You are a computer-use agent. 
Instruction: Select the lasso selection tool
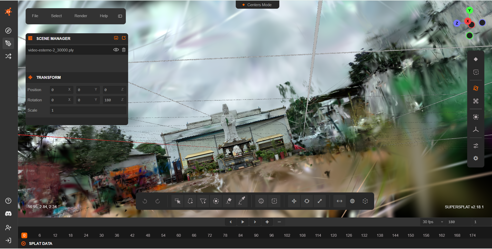pos(190,201)
